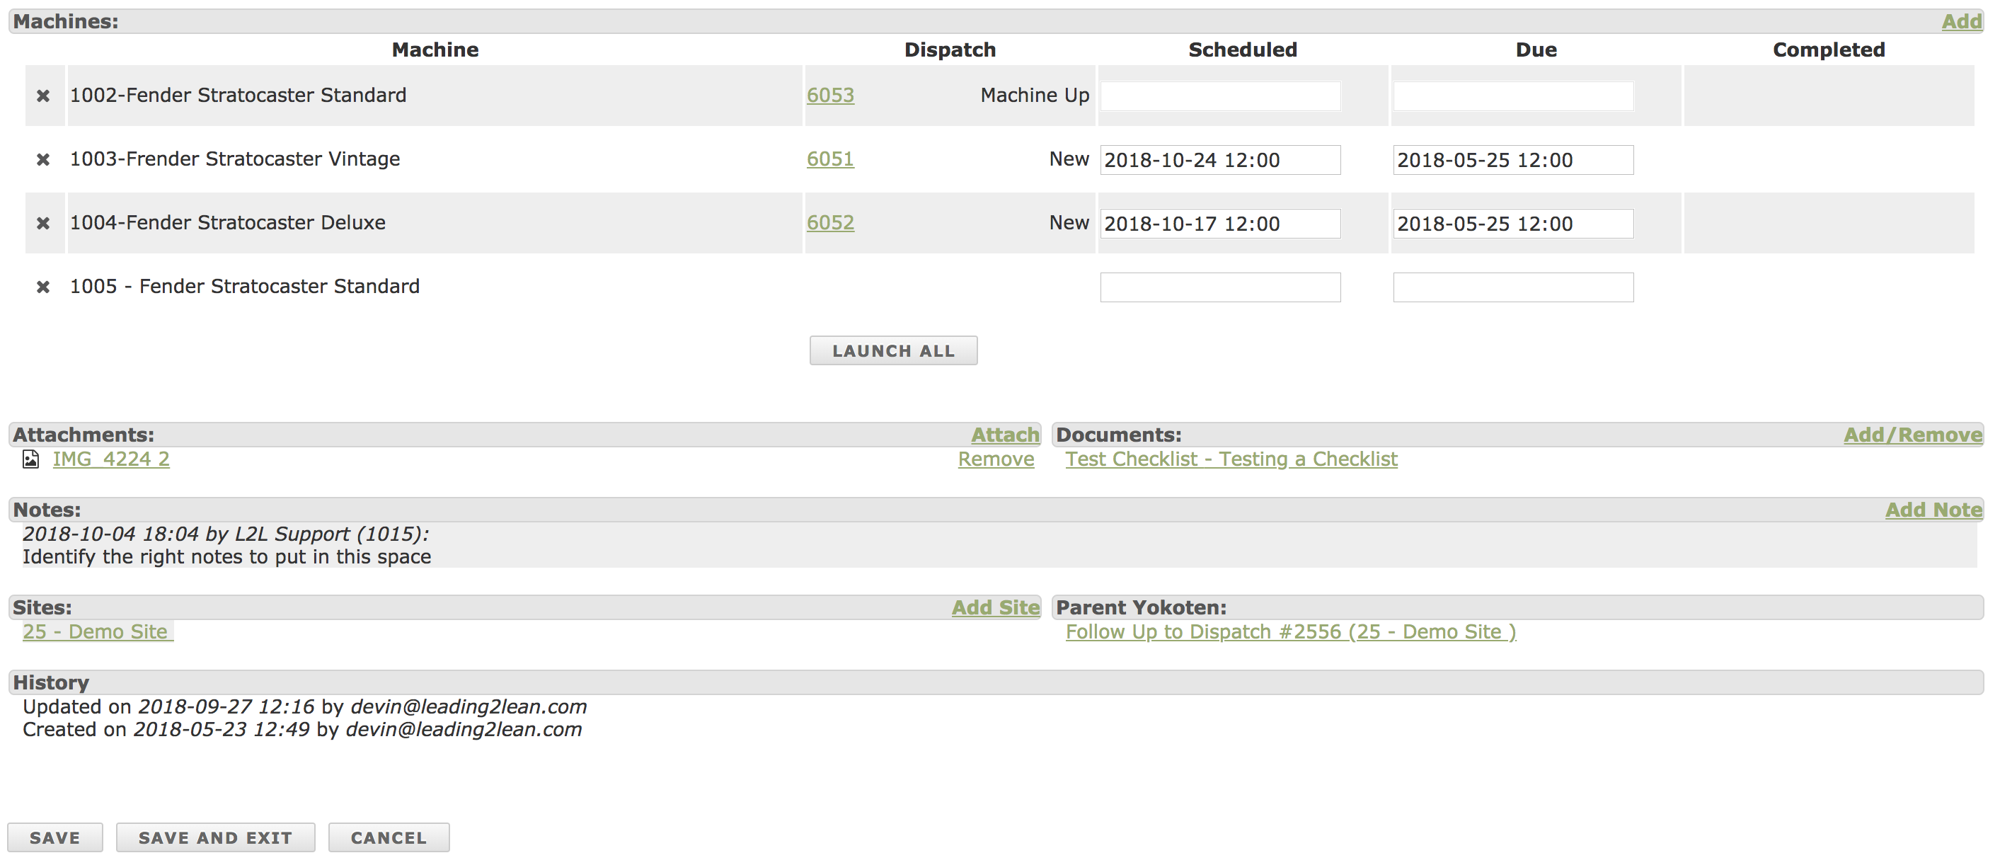2000x865 pixels.
Task: Focus Scheduled field for machine 1002
Action: pos(1219,96)
